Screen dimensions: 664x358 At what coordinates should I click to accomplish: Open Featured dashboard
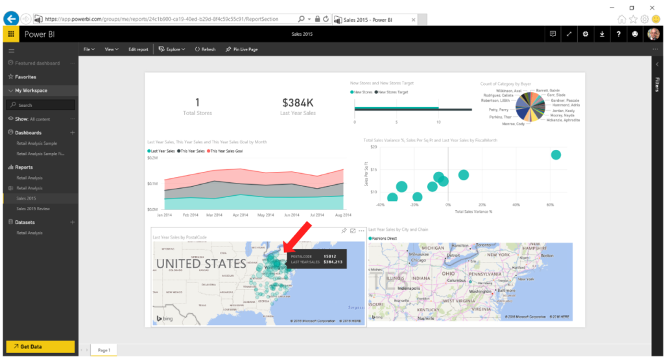[37, 63]
